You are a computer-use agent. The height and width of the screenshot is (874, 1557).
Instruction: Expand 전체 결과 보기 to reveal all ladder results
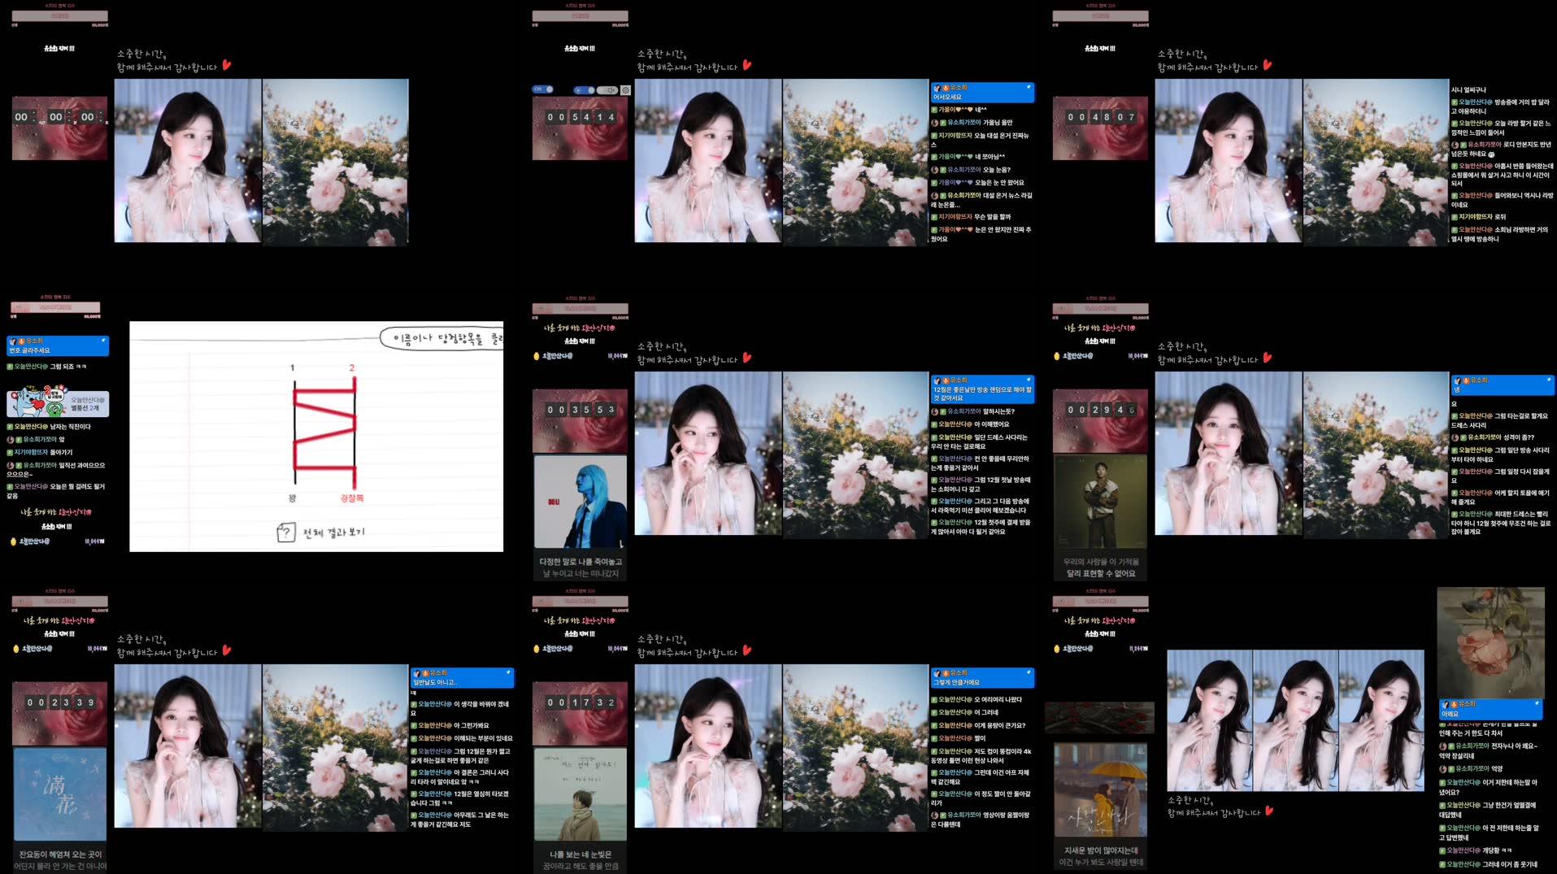coord(333,531)
